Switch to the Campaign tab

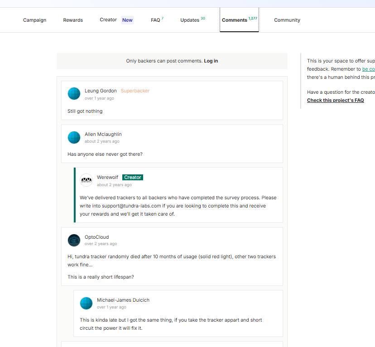[x=35, y=20]
